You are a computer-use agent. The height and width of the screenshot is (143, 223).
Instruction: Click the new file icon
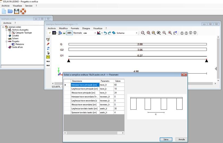[4, 11]
